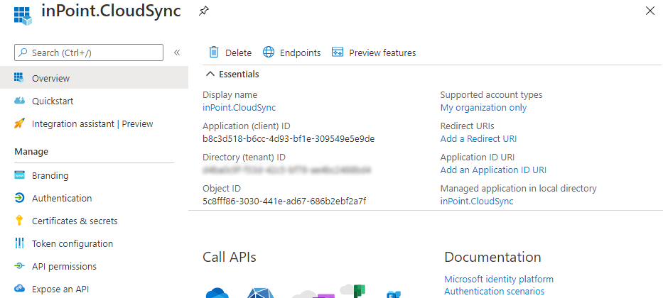Open Microsoft identity platform documentation link
This screenshot has height=298, width=663.
[499, 279]
